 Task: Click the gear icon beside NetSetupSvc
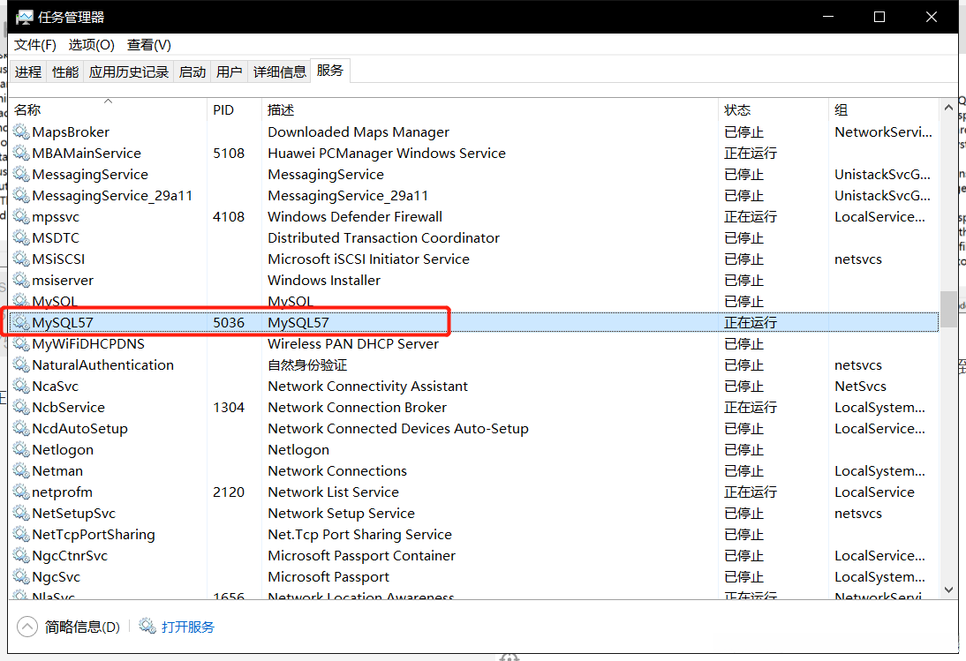21,513
